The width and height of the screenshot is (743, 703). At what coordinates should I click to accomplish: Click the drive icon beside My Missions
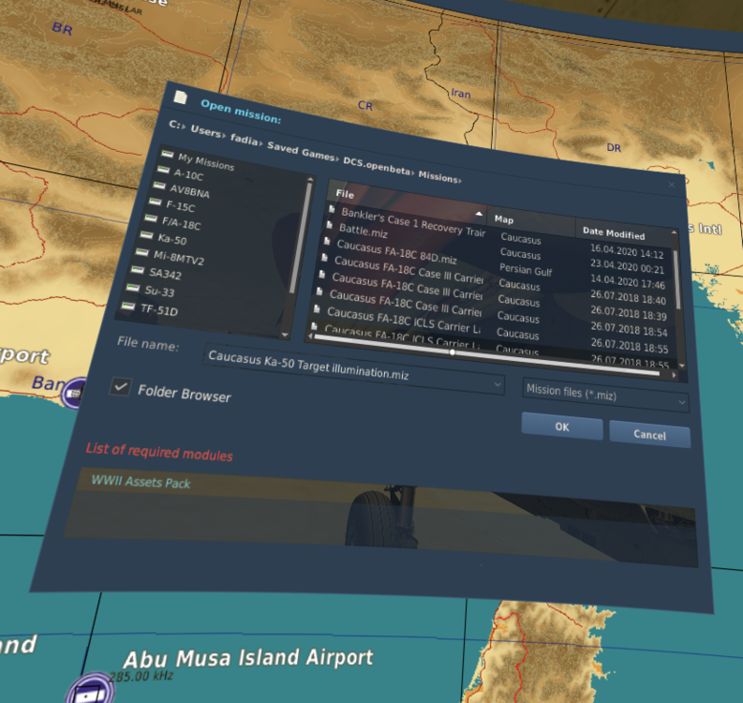167,155
